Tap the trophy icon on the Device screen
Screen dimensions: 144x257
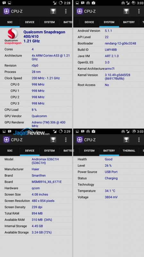[x=53, y=140]
